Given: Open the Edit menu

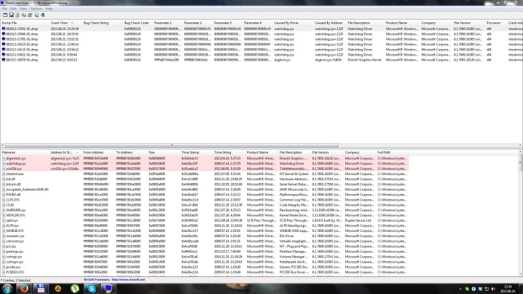Looking at the screenshot, I should 13,8.
